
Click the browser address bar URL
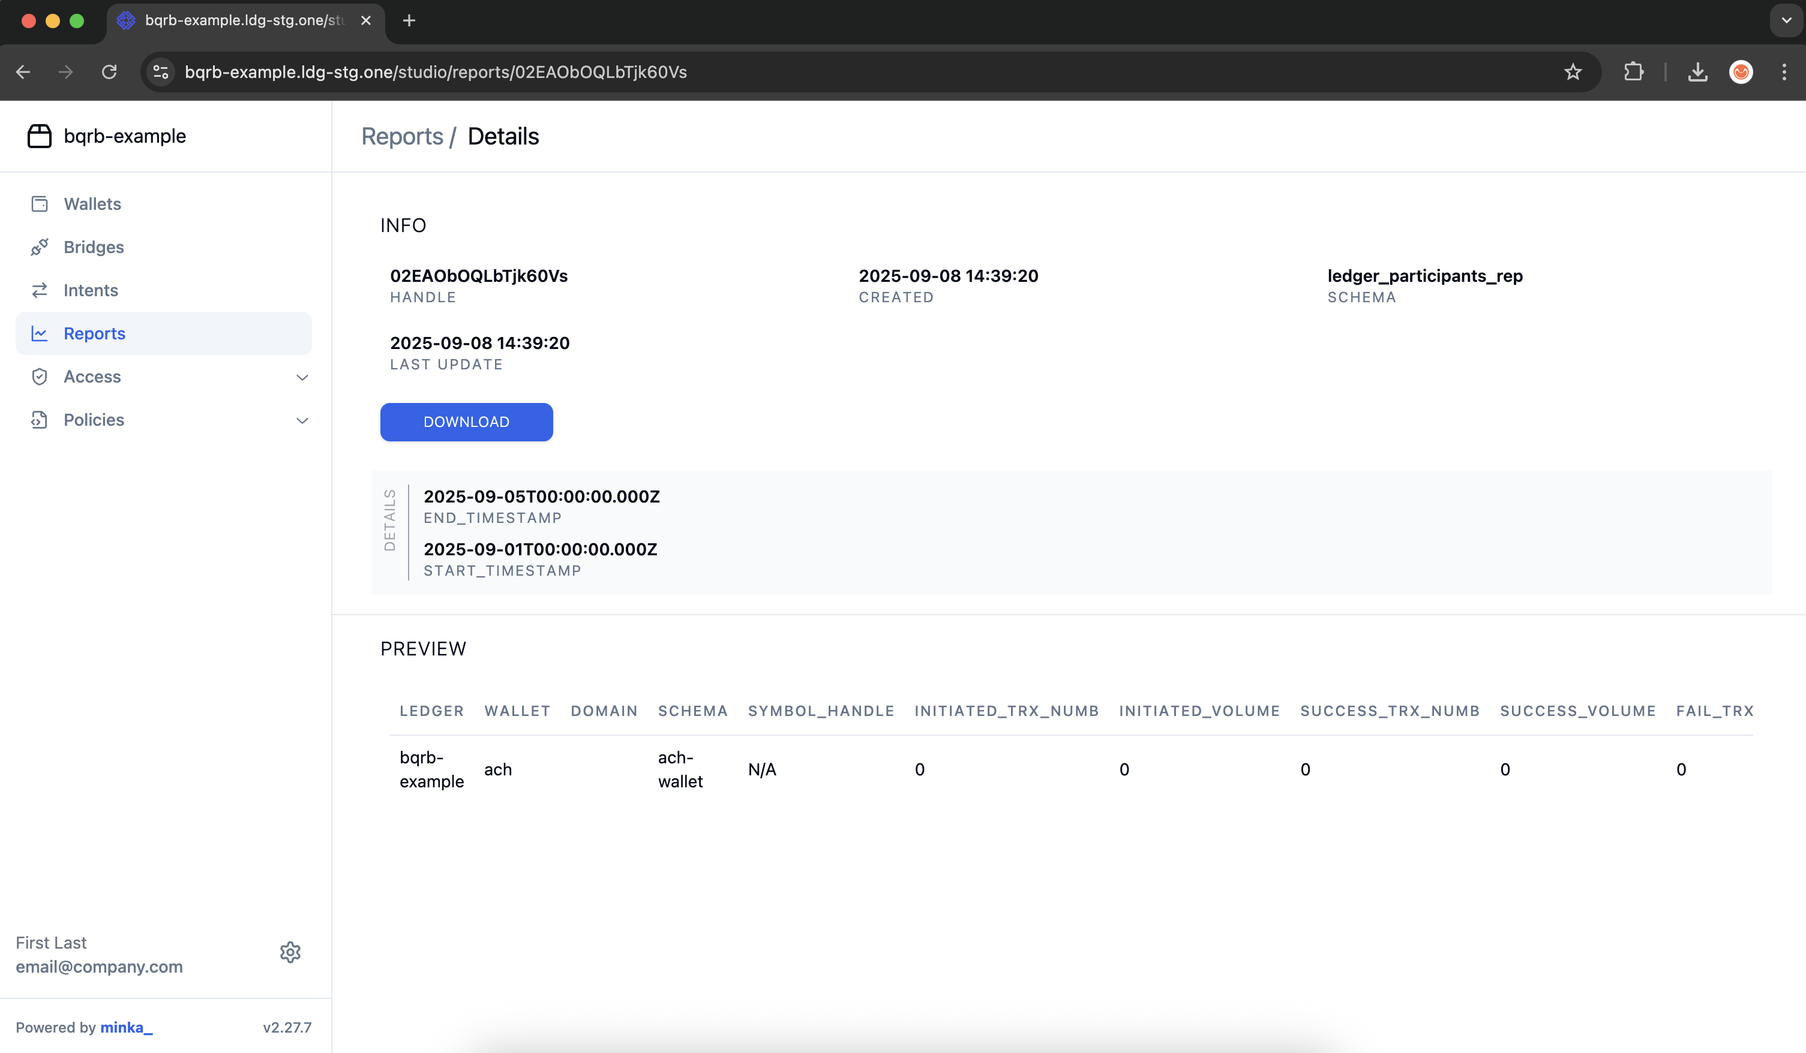[x=436, y=71]
